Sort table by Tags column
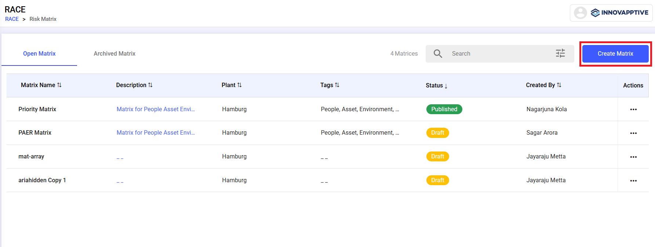Viewport: 655px width, 247px height. (x=330, y=85)
